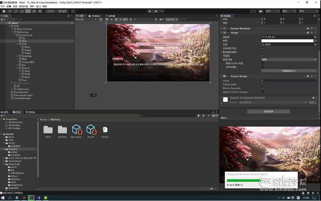Image resolution: width=321 pixels, height=201 pixels.
Task: Click the material Edit... button
Action: click(312, 102)
